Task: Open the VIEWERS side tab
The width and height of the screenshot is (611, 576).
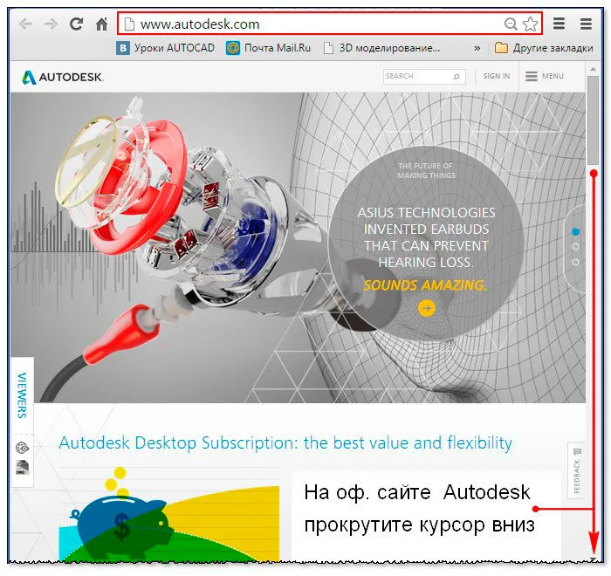Action: click(x=22, y=395)
